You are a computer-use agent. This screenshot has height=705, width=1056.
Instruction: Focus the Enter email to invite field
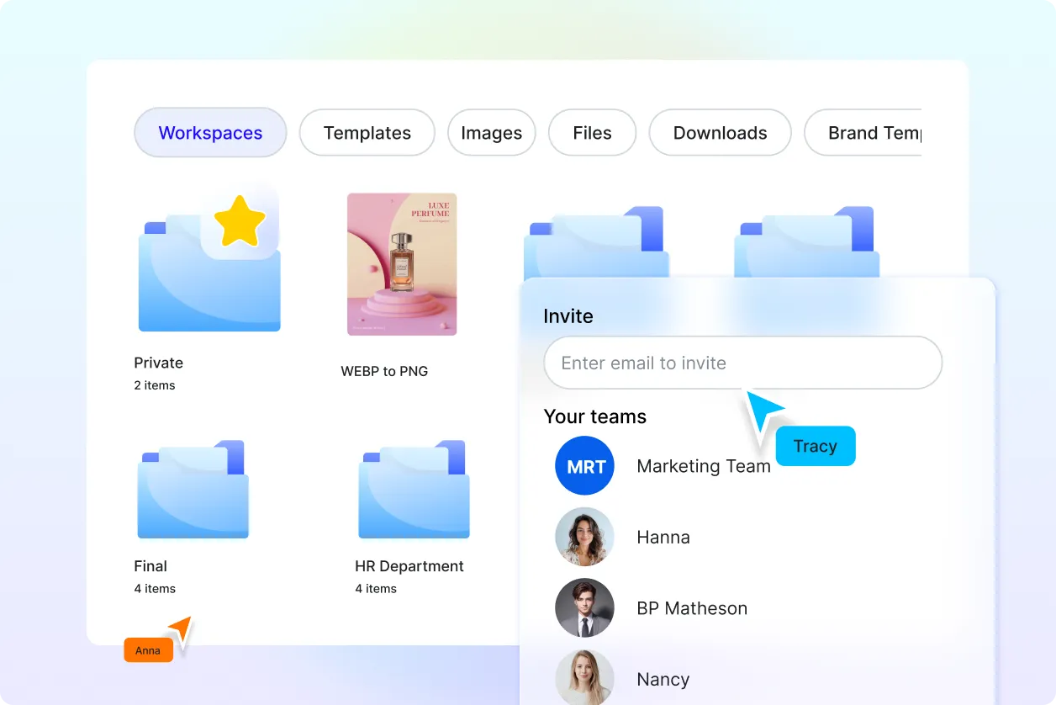[x=742, y=363]
